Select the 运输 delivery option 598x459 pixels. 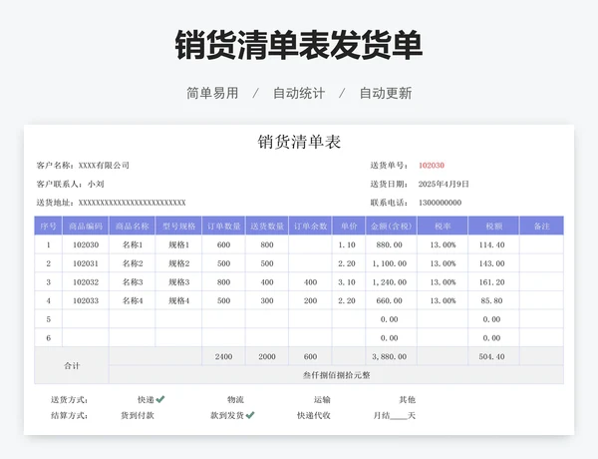click(322, 399)
